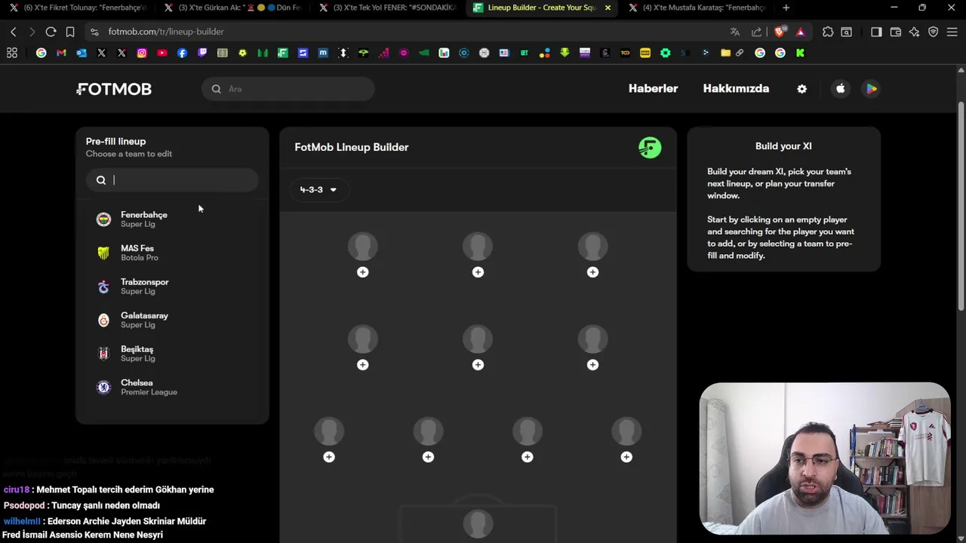This screenshot has height=543, width=966.
Task: Open the browser extensions puzzle icon
Action: tap(828, 32)
